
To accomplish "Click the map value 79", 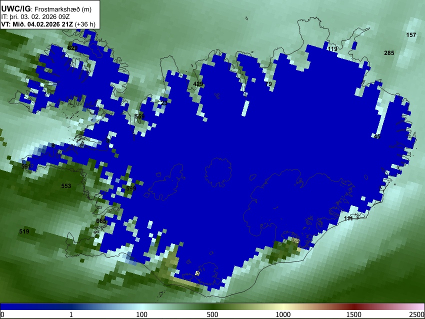I will 268,83.
